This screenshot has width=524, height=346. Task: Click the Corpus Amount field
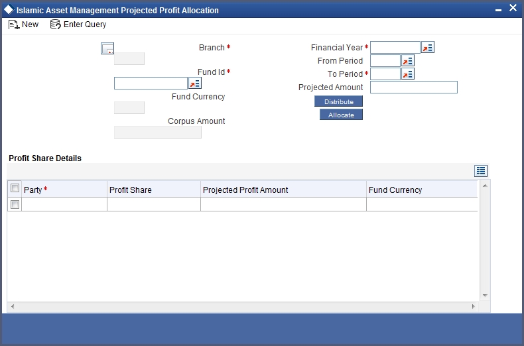click(158, 133)
